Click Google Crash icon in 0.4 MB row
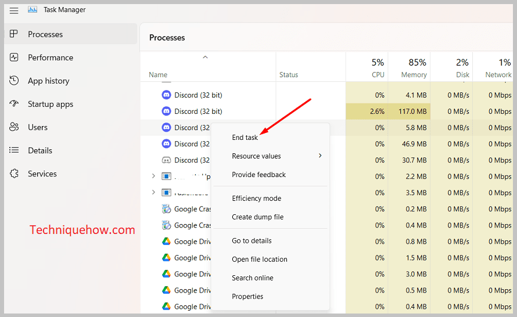This screenshot has width=517, height=317. point(166,225)
